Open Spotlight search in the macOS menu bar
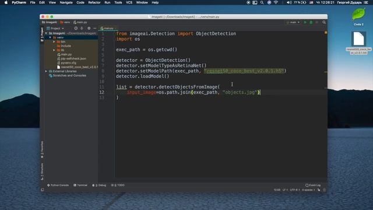 click(x=262, y=2)
